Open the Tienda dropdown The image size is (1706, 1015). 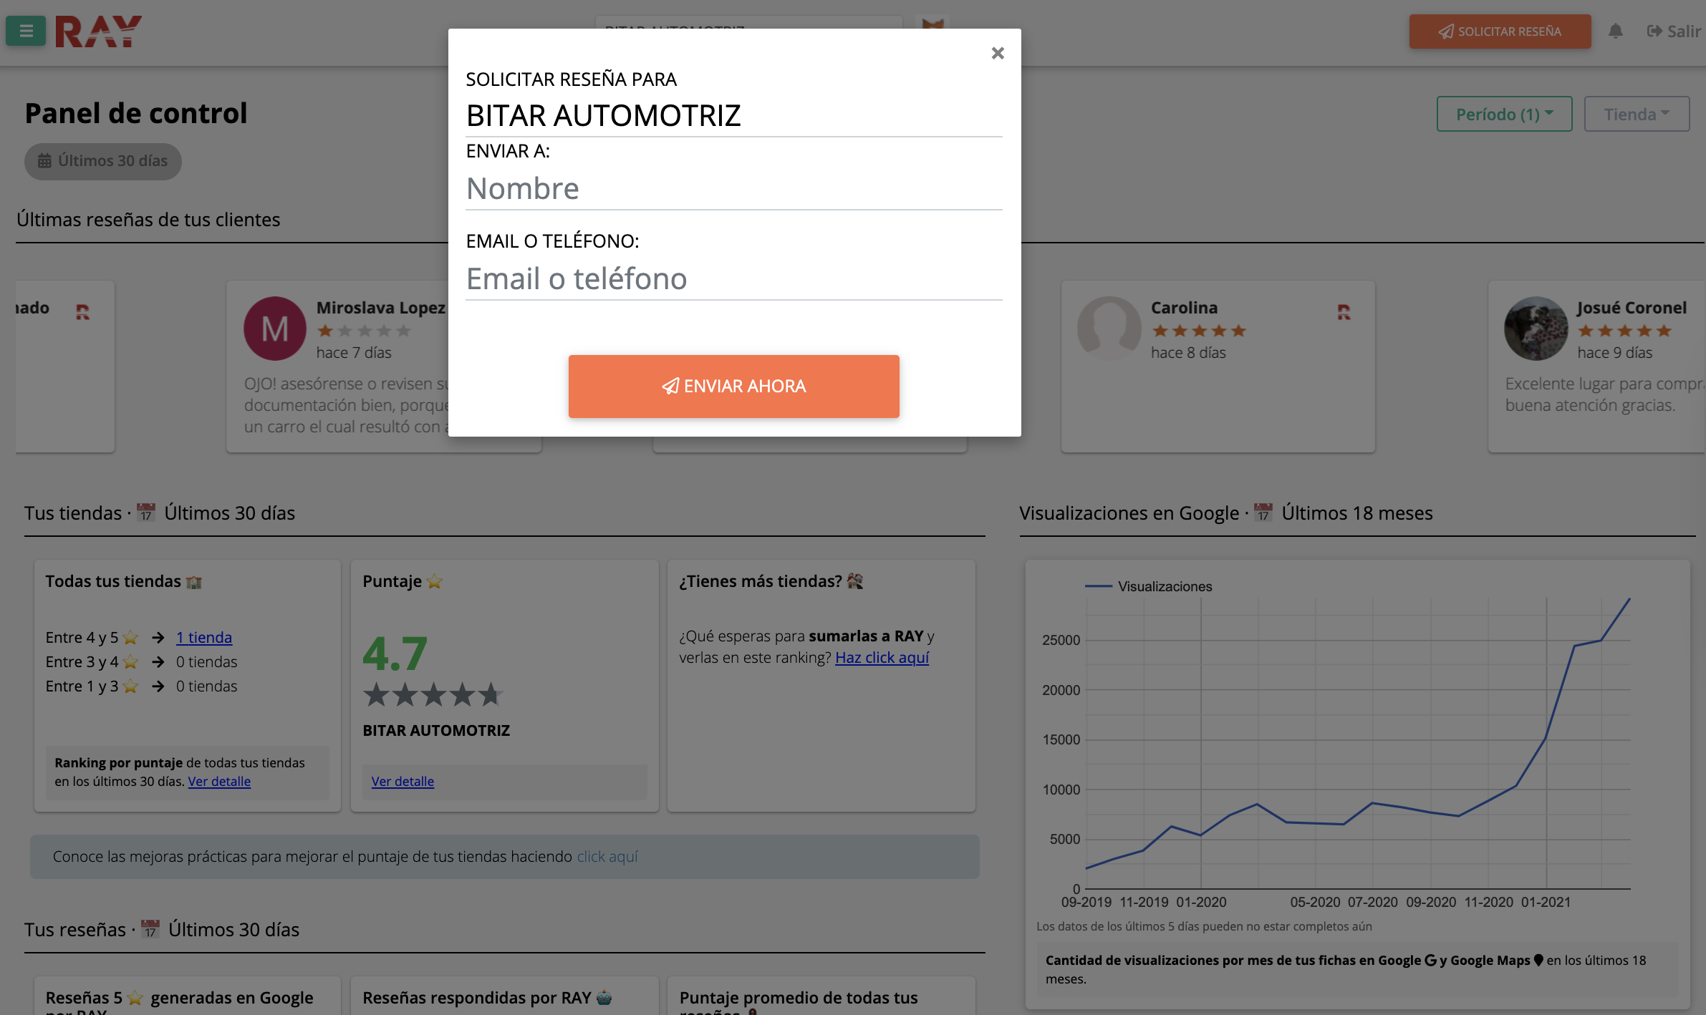(1637, 113)
